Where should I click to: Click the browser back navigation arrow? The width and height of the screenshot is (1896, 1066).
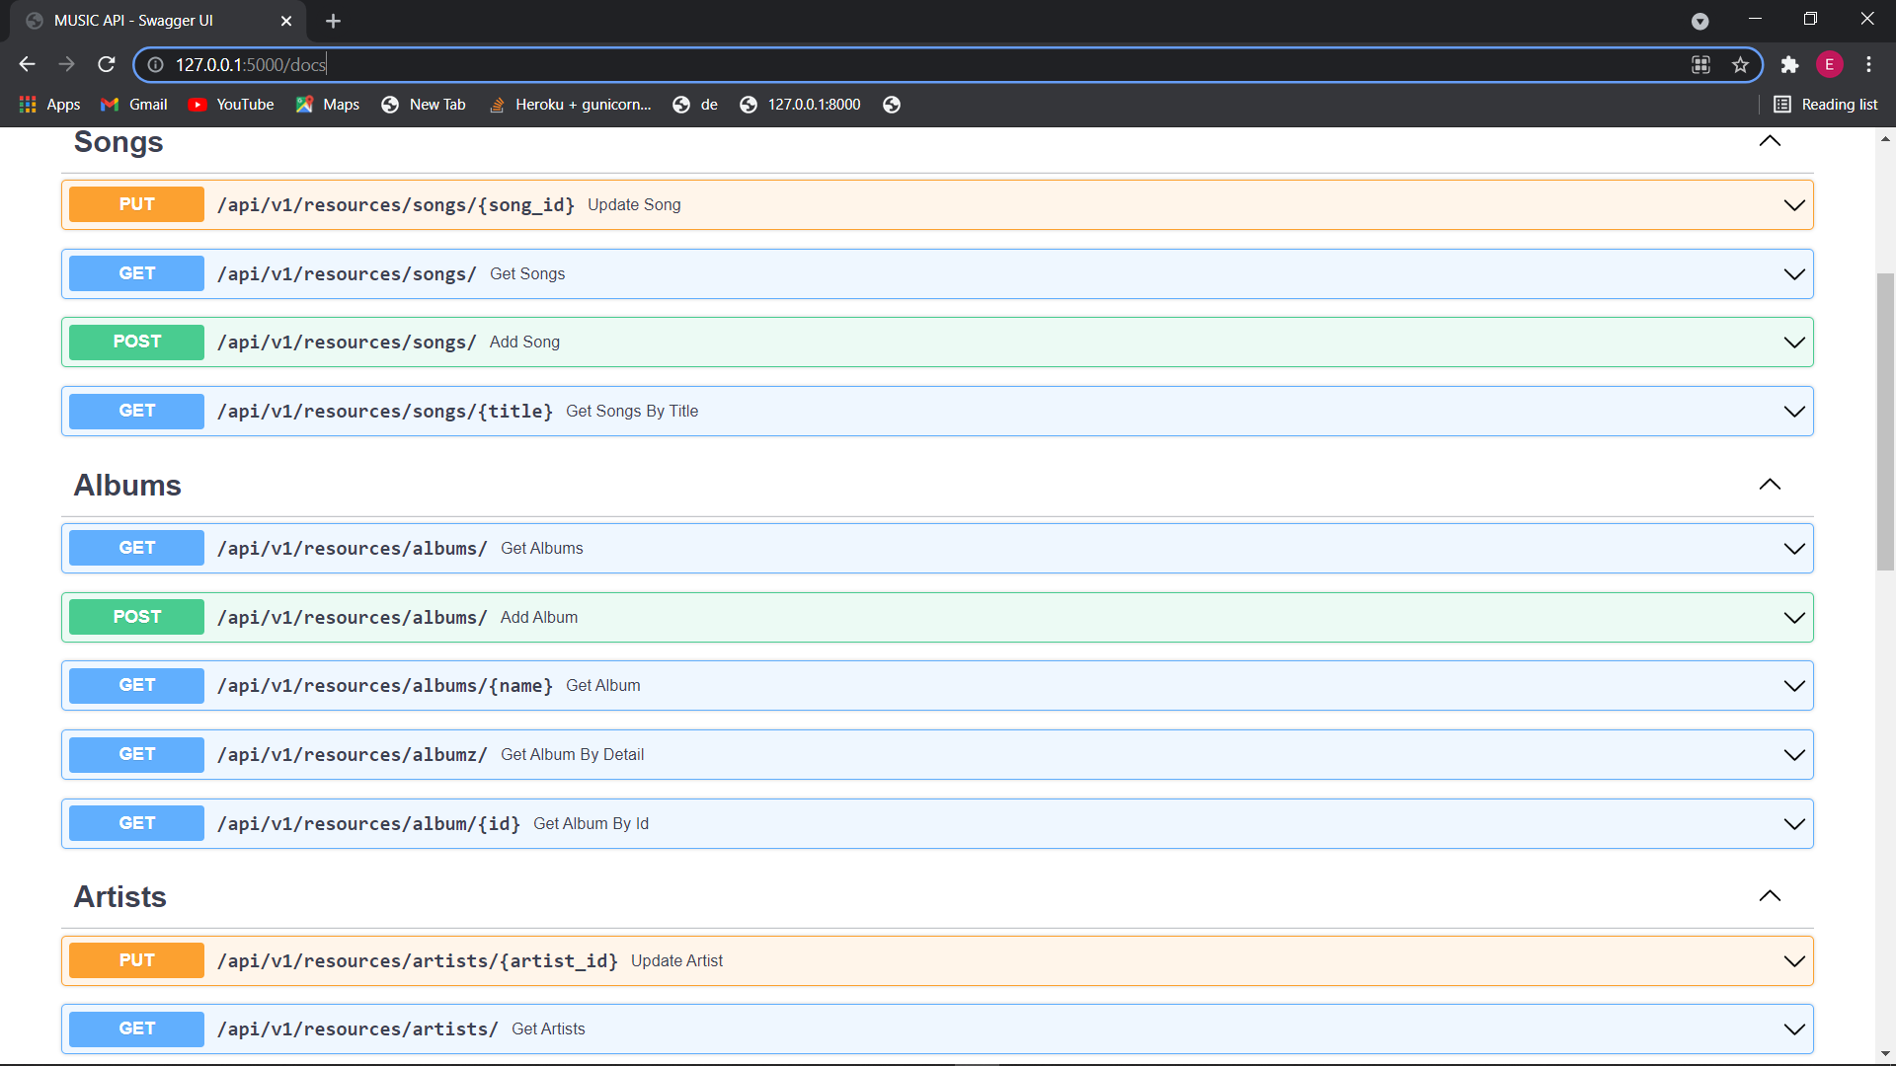click(x=28, y=64)
